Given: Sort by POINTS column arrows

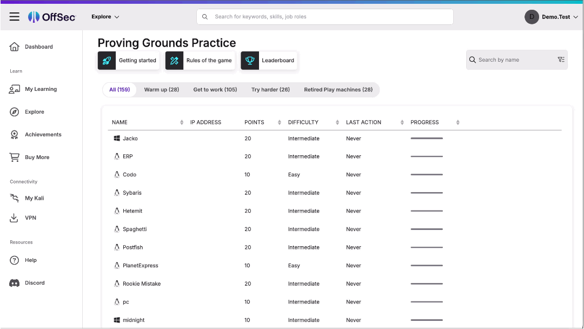Looking at the screenshot, I should 280,122.
